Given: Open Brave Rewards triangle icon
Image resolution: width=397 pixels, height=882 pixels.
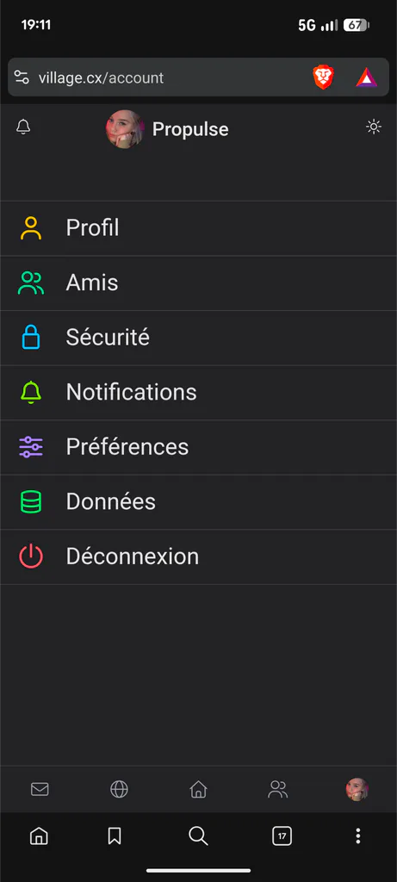Looking at the screenshot, I should (x=367, y=77).
